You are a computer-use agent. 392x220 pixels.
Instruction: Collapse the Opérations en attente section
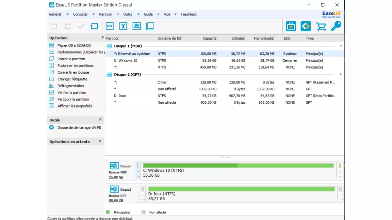101,141
